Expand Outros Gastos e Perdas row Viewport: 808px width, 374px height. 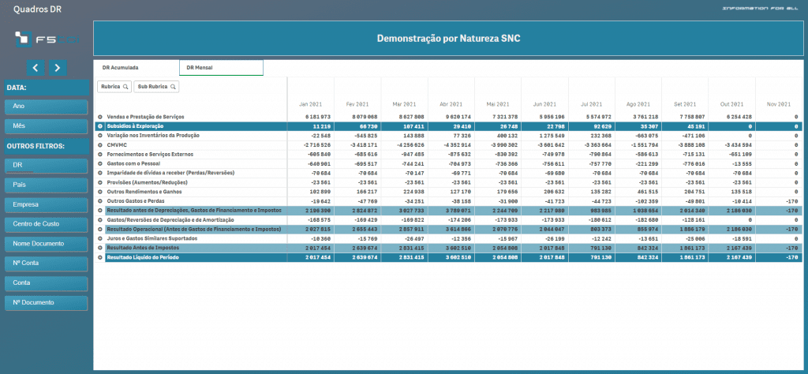click(x=100, y=201)
